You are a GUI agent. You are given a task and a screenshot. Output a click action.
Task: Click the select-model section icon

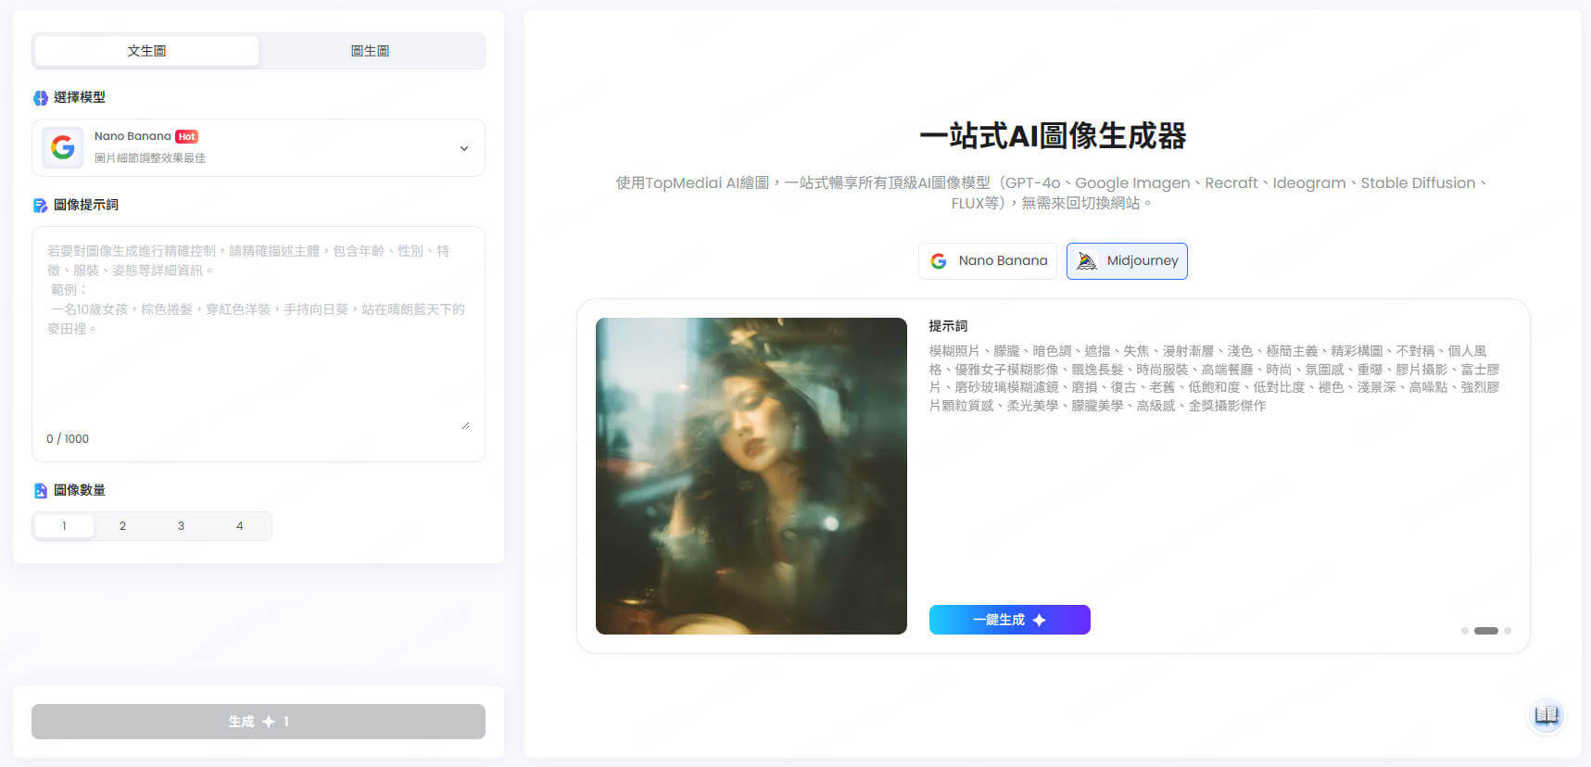tap(41, 98)
